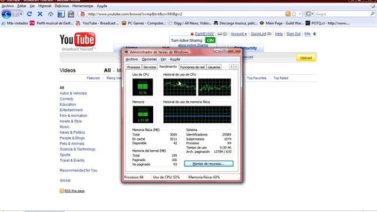Click the Global link
This screenshot has width=377, height=212.
pyautogui.click(x=65, y=181)
